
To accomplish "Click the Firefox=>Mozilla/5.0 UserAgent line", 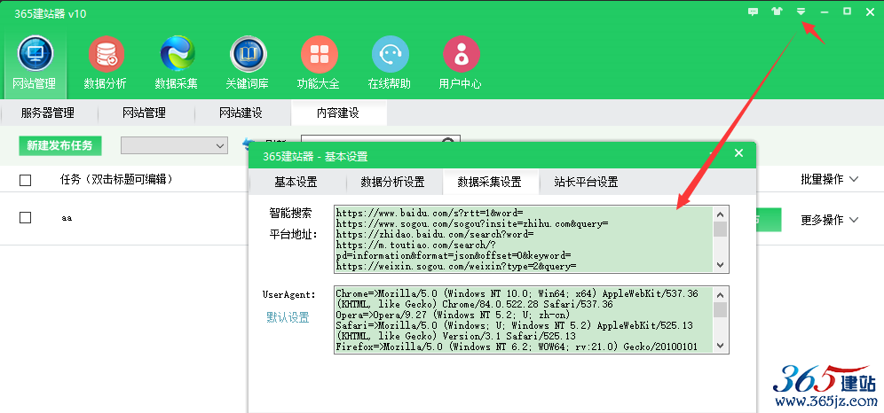I will click(517, 347).
